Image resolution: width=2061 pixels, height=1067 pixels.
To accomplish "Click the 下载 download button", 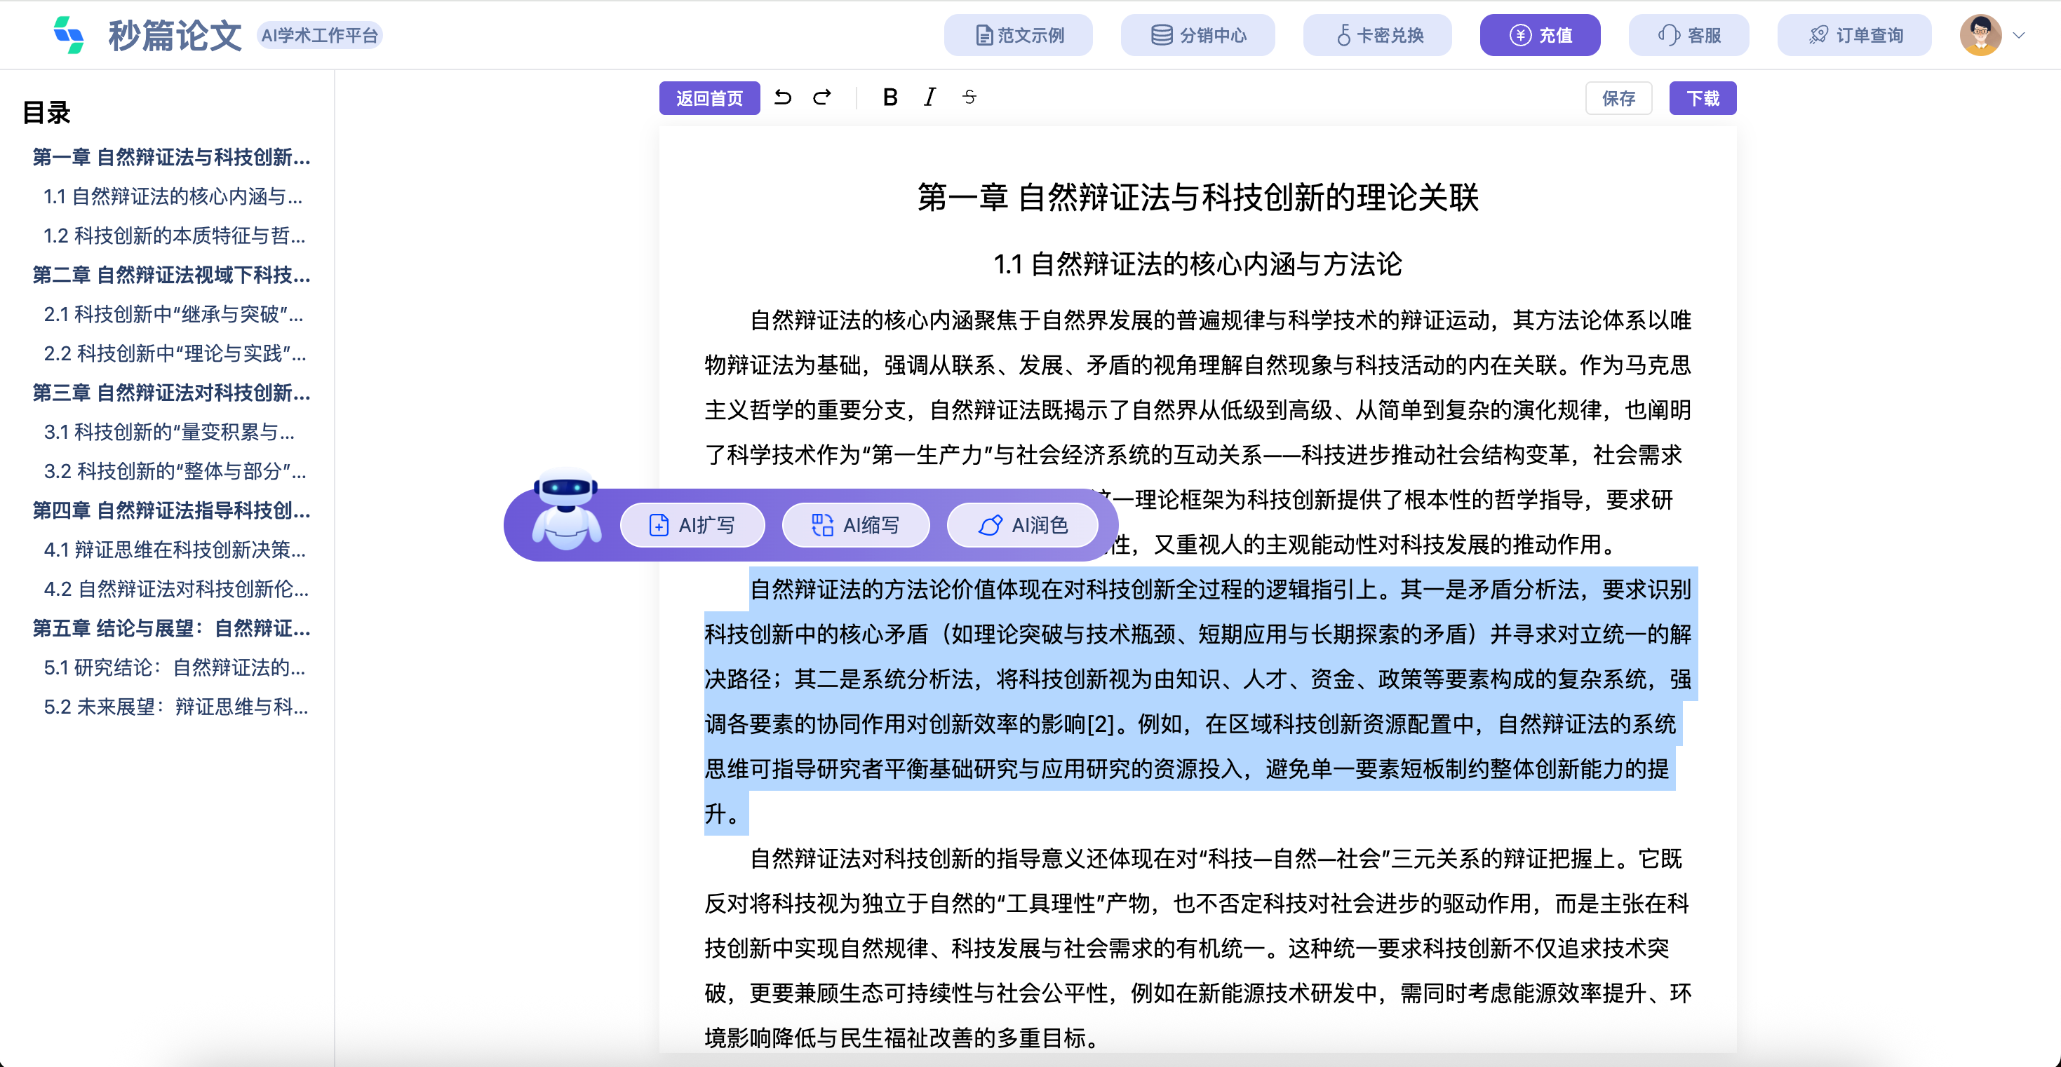I will tap(1703, 98).
